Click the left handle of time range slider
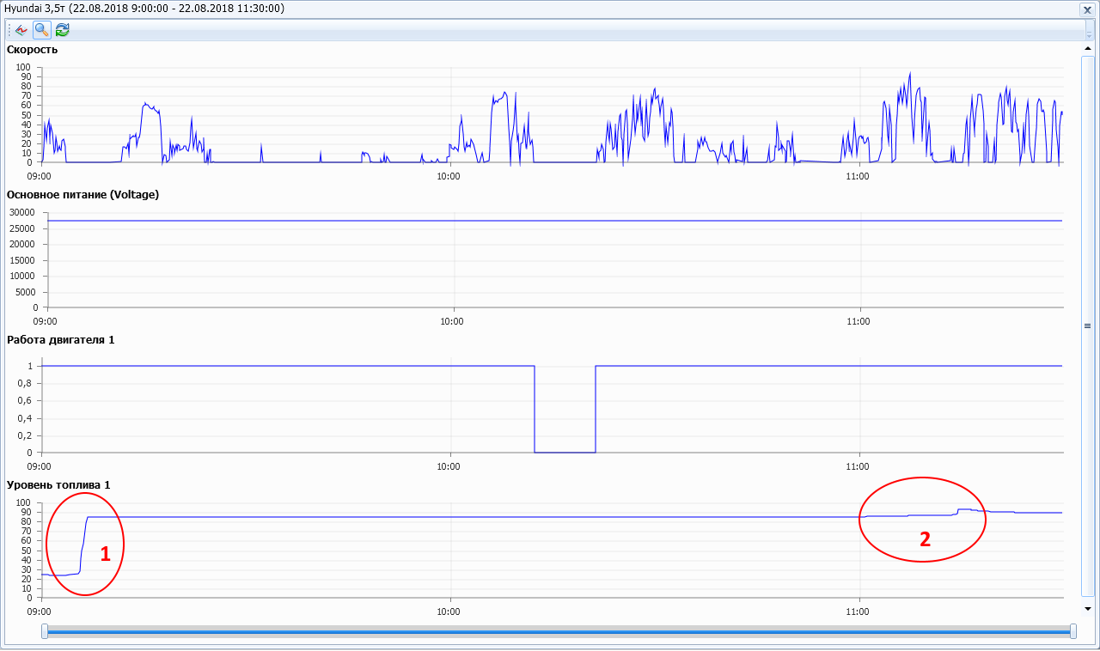Image resolution: width=1100 pixels, height=651 pixels. point(45,631)
